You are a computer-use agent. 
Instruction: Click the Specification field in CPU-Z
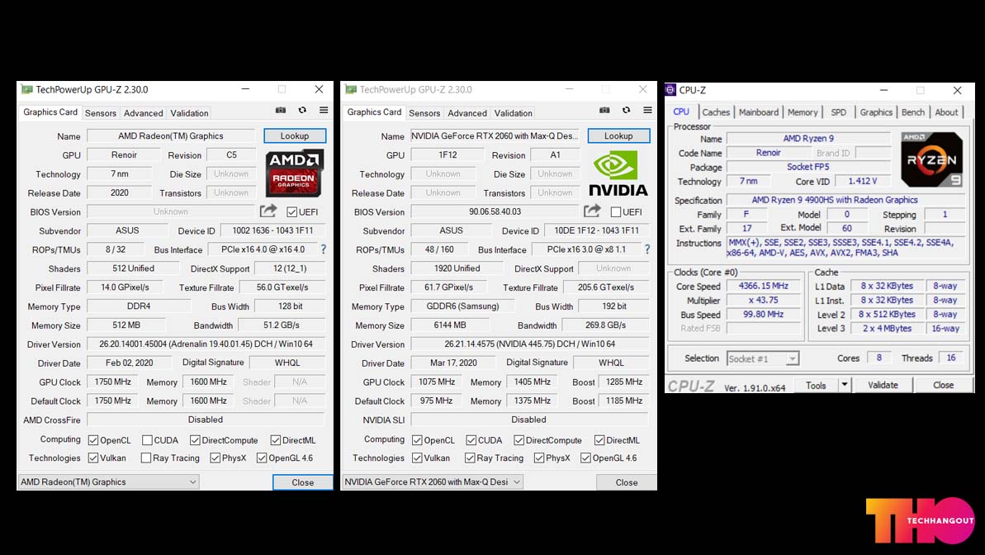(x=845, y=200)
